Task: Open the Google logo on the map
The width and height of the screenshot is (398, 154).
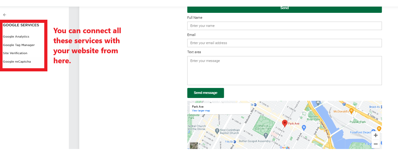Action: (x=285, y=147)
